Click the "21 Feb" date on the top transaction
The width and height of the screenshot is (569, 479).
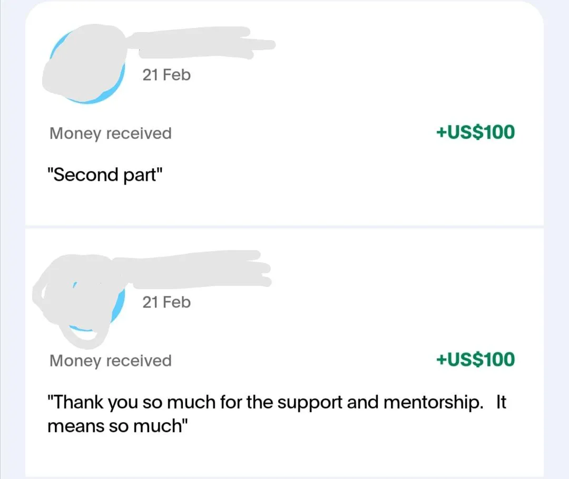(166, 75)
